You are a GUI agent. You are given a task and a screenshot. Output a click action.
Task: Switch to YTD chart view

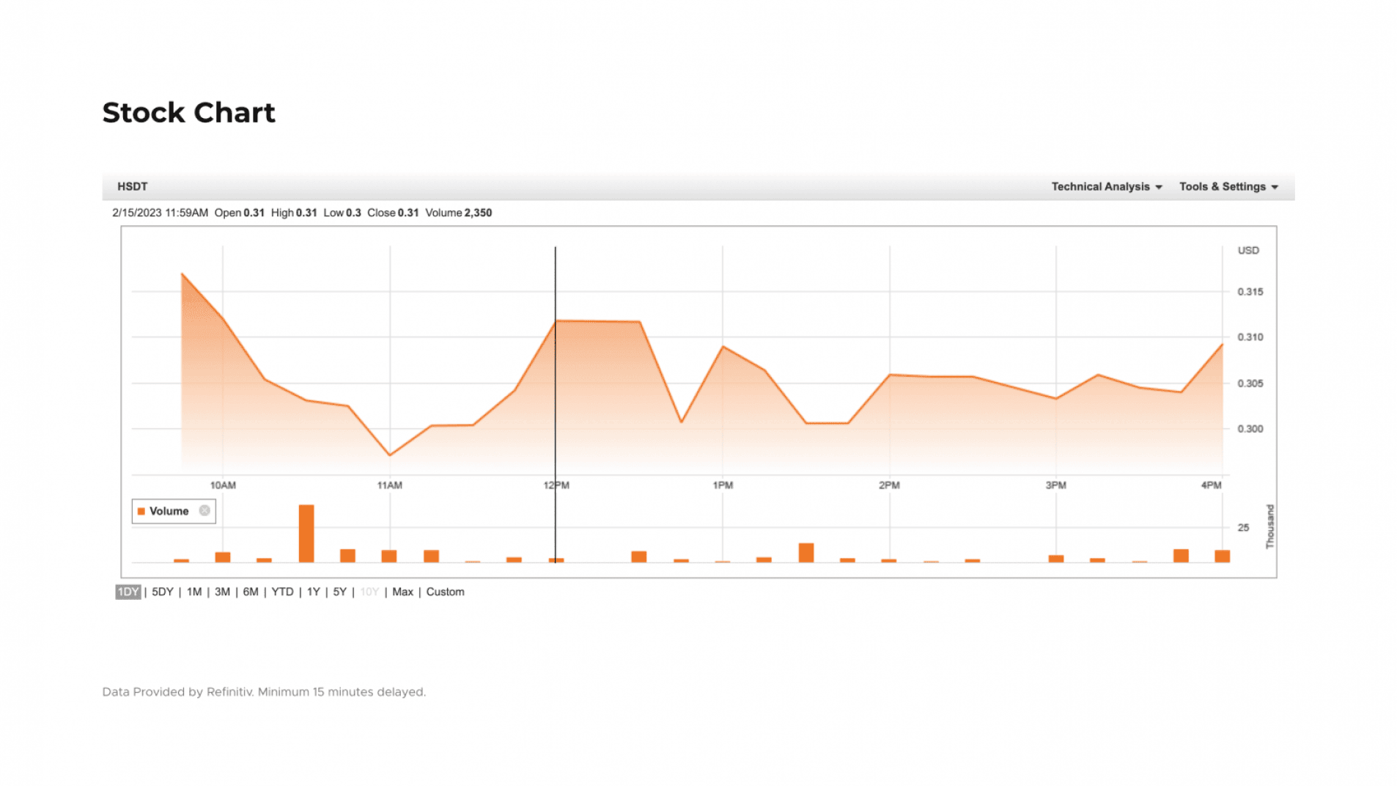click(x=282, y=592)
